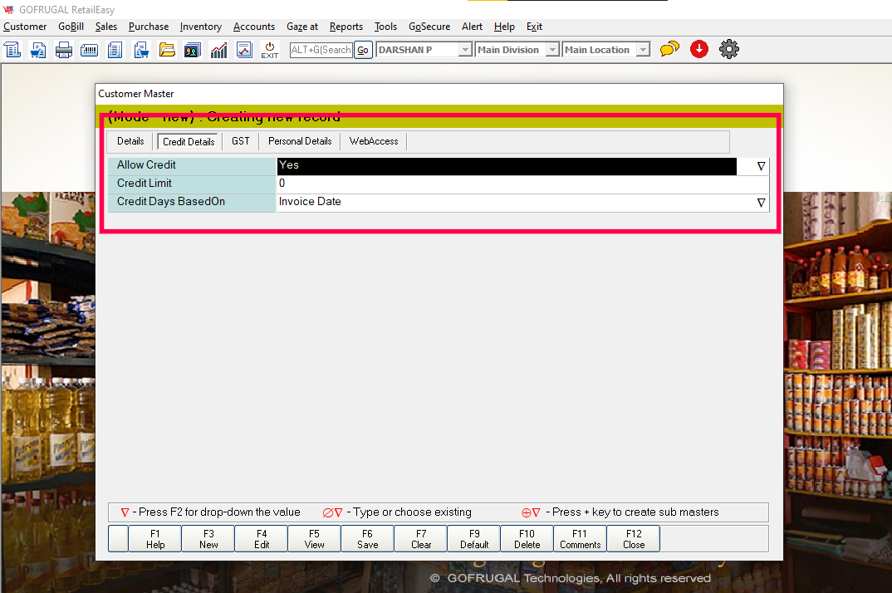
Task: Click the GOFRUGAL RetailEasy title logo
Action: (8, 10)
